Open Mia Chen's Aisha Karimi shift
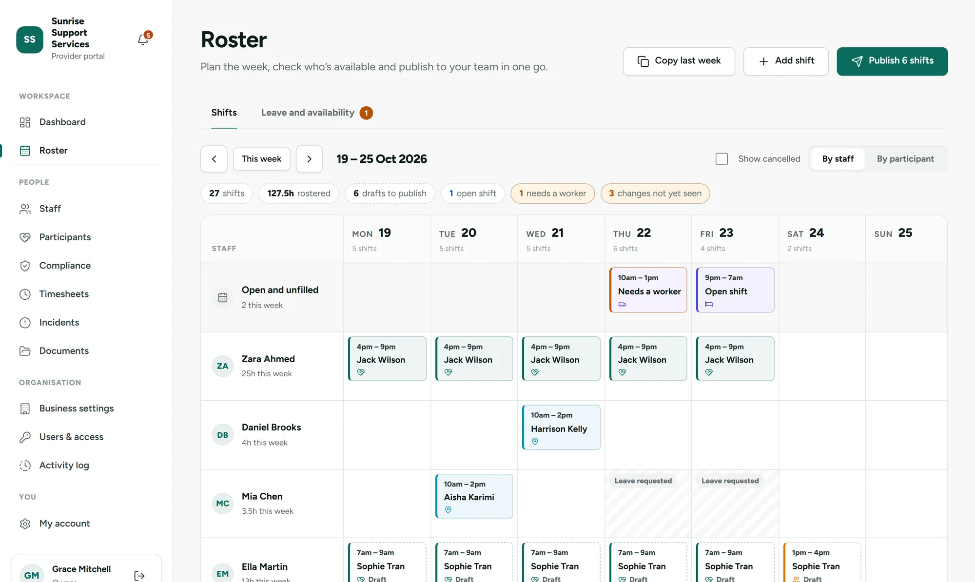 click(474, 496)
